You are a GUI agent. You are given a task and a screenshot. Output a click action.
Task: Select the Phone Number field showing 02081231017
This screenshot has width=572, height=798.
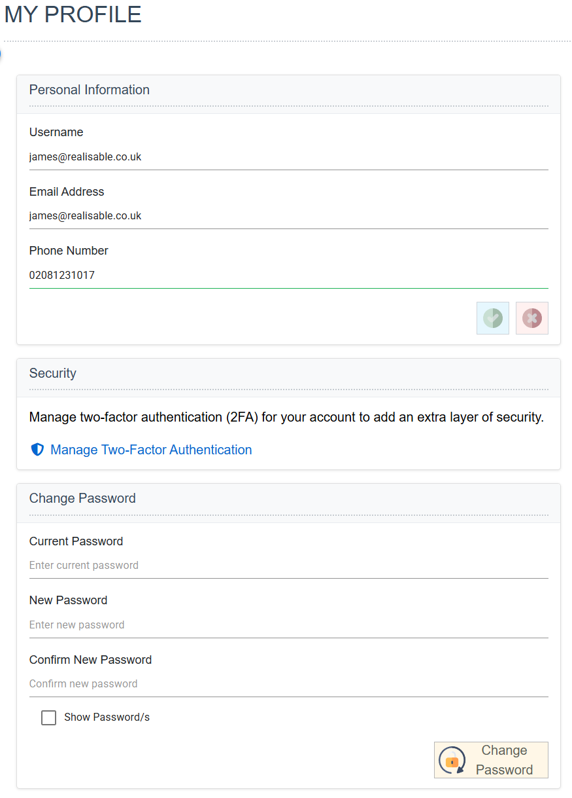click(x=288, y=276)
